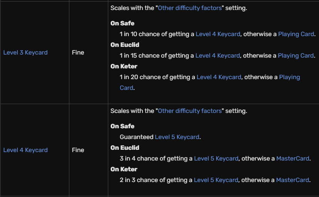Select "Fine" cell in Level 4 Keycard row

point(78,150)
